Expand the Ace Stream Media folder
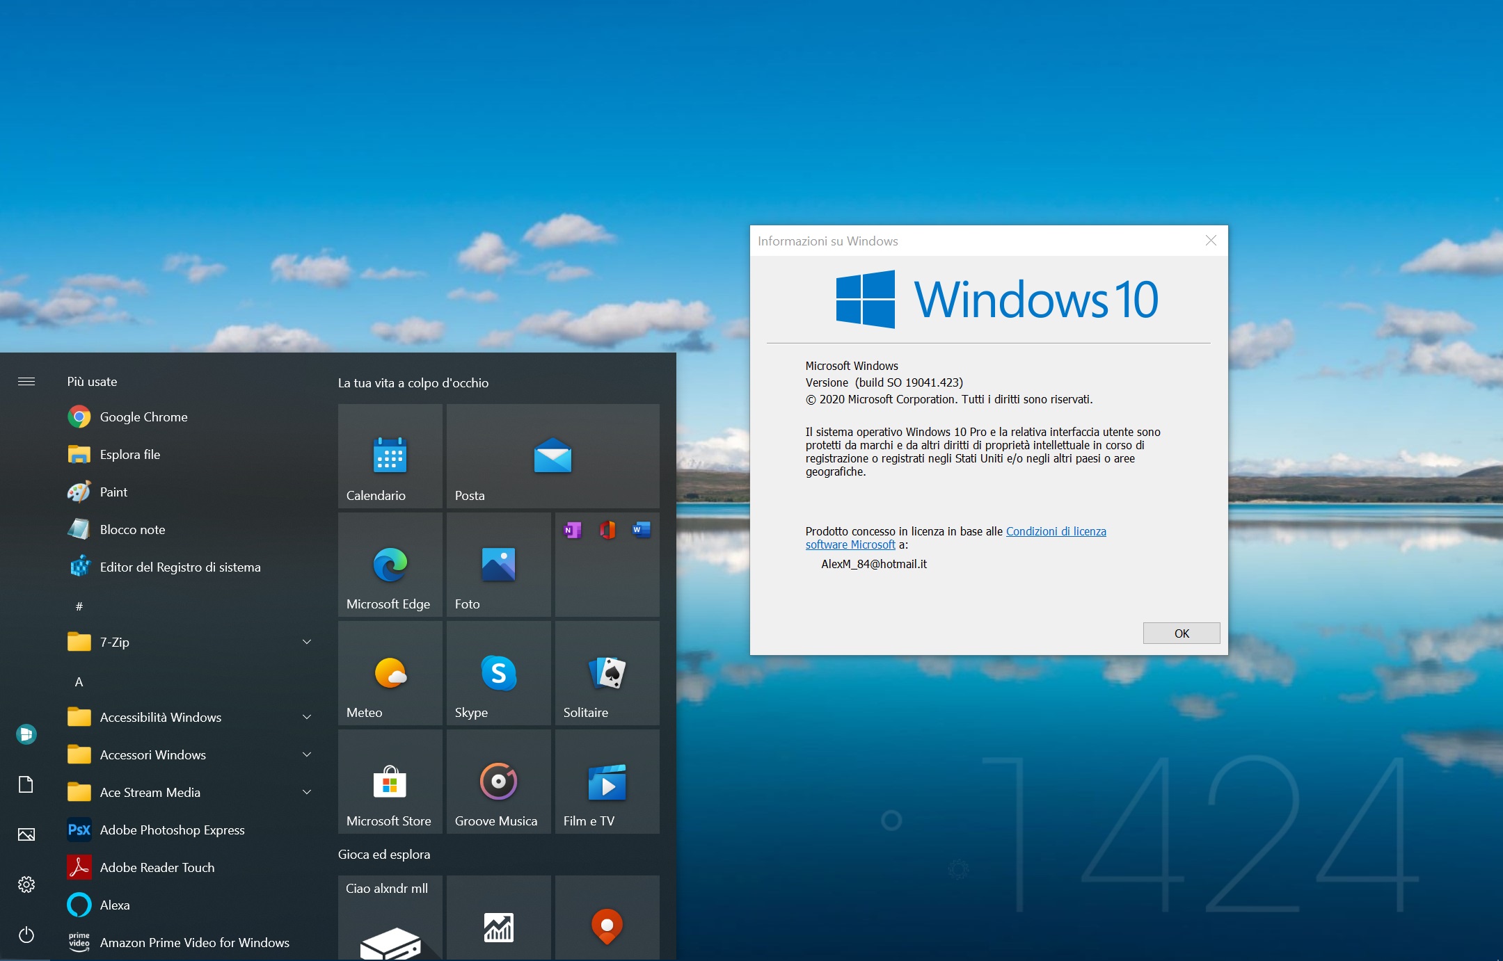The width and height of the screenshot is (1503, 961). [188, 793]
